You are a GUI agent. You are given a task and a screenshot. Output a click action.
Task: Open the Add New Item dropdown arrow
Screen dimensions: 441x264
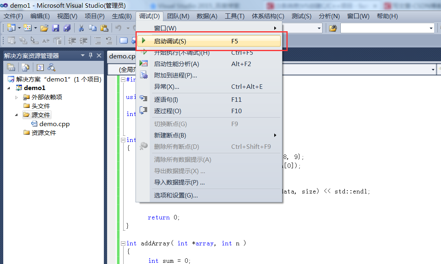pyautogui.click(x=35, y=28)
